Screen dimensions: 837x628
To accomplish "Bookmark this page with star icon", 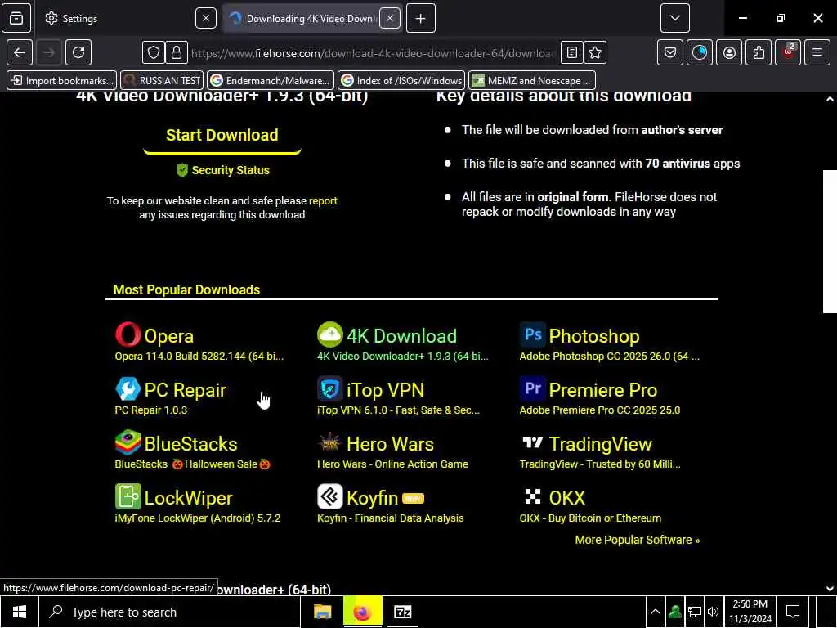I will pyautogui.click(x=595, y=52).
